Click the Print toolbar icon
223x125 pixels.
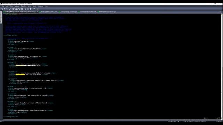pos(22,9)
